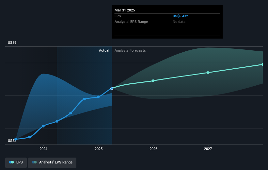Select the highlighted Mar 31 2025 data point
Viewport: 268px width, 170px height.
(112, 89)
